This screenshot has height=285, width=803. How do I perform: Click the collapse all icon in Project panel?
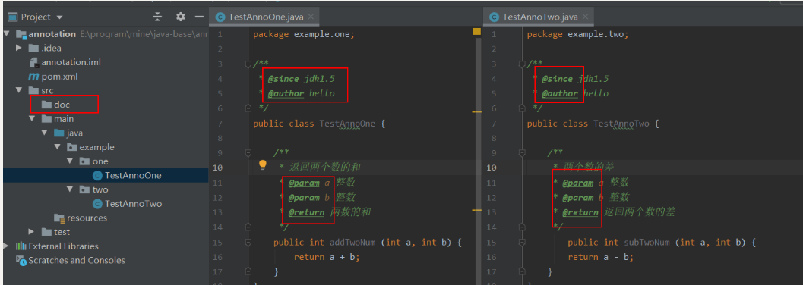[157, 17]
